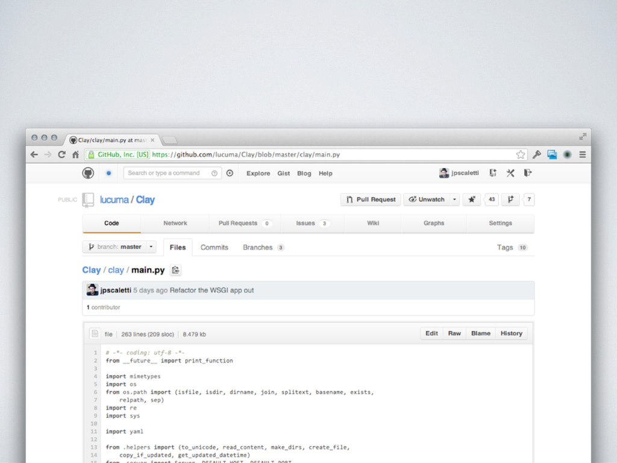
Task: Open the branch: master selector
Action: 119,247
